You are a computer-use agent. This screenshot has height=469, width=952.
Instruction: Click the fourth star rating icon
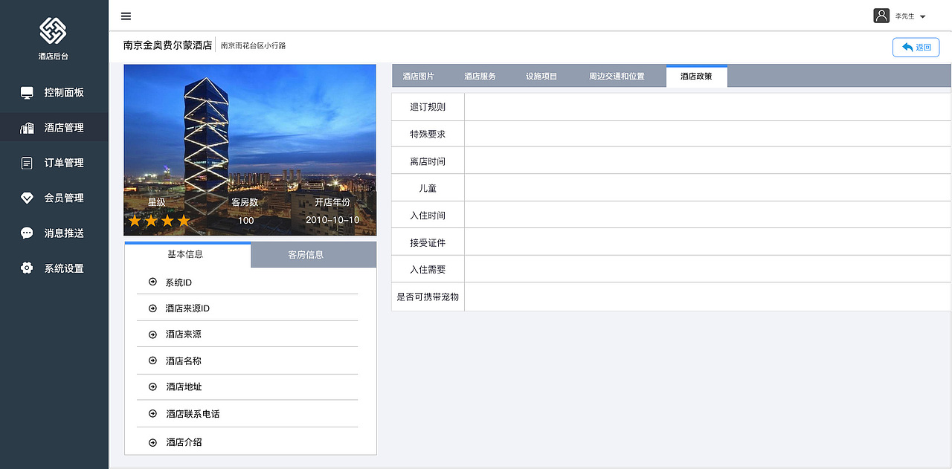pos(184,220)
